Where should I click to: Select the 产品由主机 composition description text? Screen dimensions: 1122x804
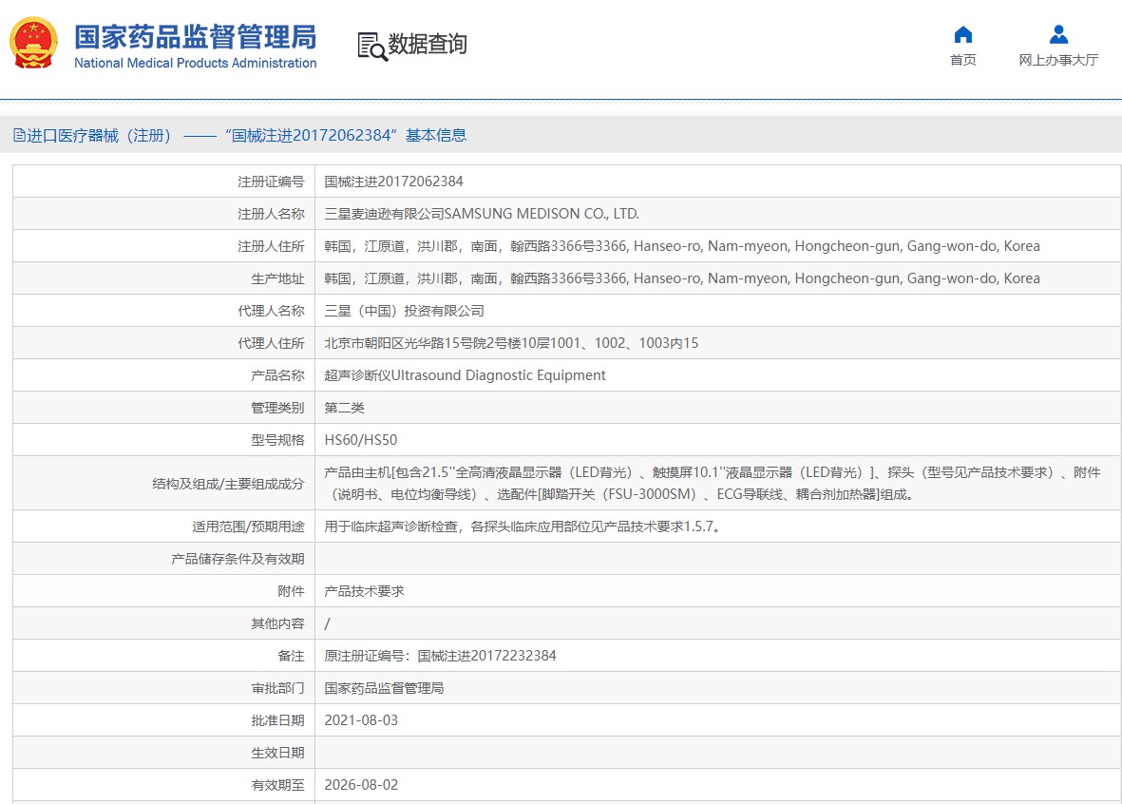712,484
